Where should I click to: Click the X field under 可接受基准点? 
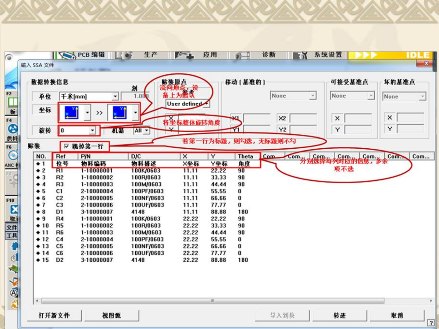358,118
